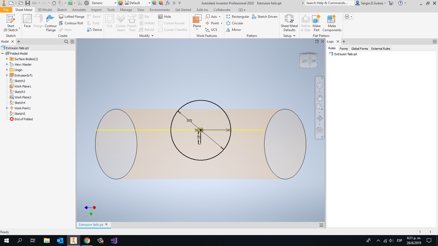This screenshot has width=438, height=246.
Task: Open Sheet Metal Defaults
Action: (289, 23)
